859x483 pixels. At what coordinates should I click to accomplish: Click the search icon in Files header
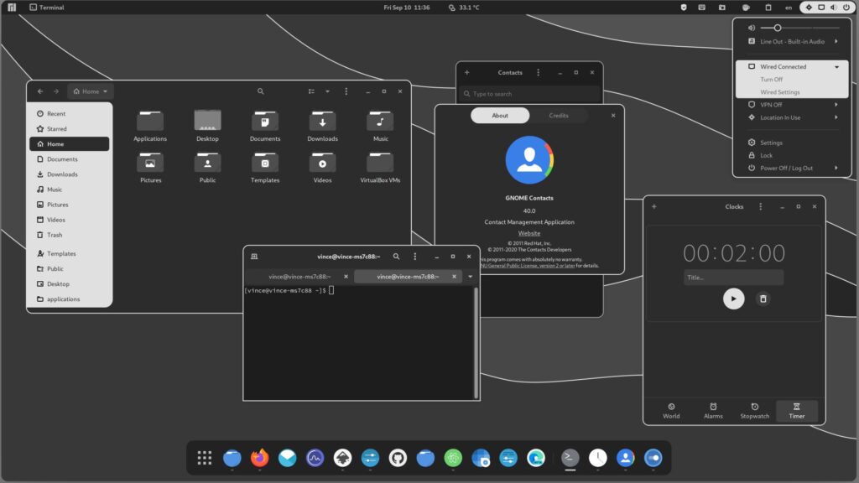pos(261,91)
